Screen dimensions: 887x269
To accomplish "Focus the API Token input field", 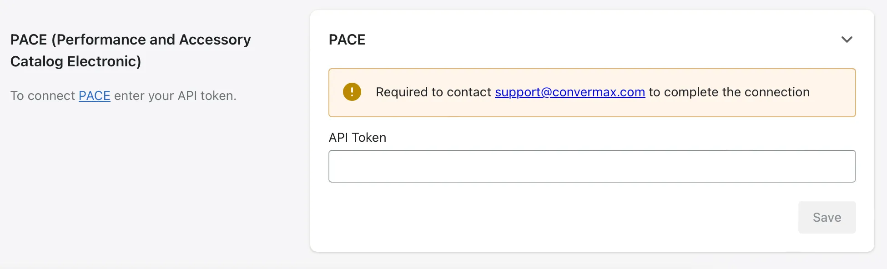I will (591, 166).
